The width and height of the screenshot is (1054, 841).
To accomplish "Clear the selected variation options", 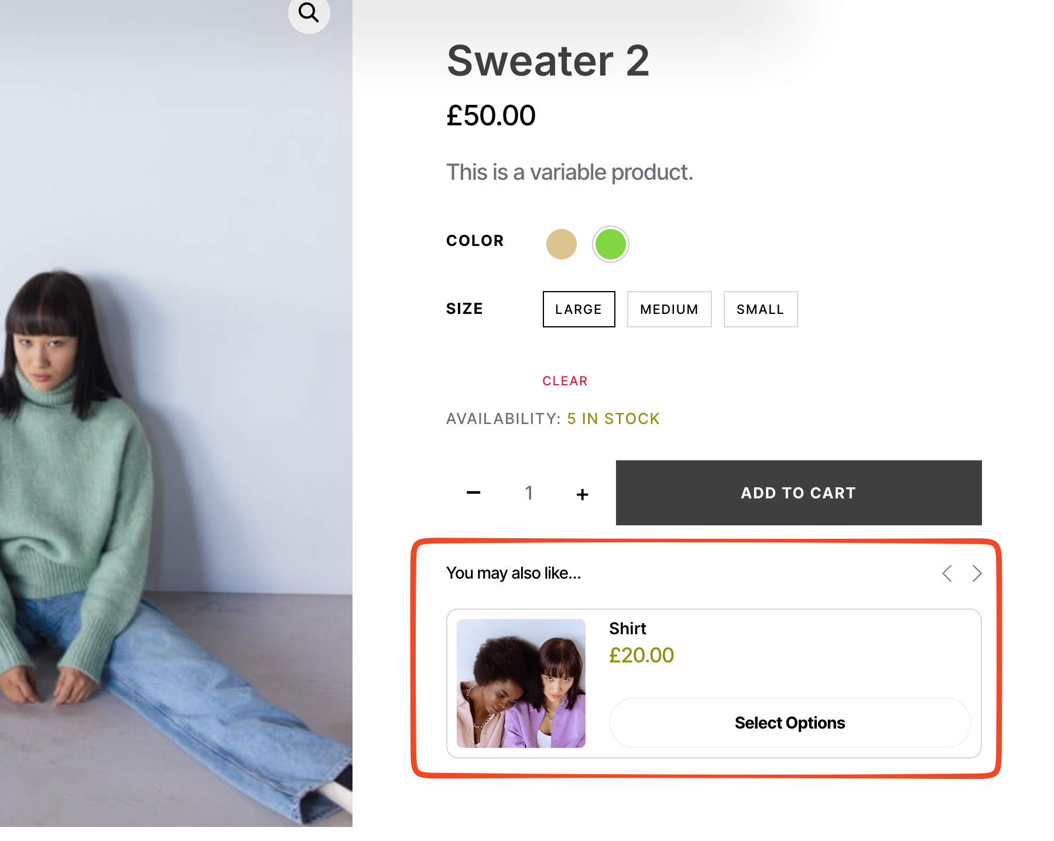I will pos(564,381).
